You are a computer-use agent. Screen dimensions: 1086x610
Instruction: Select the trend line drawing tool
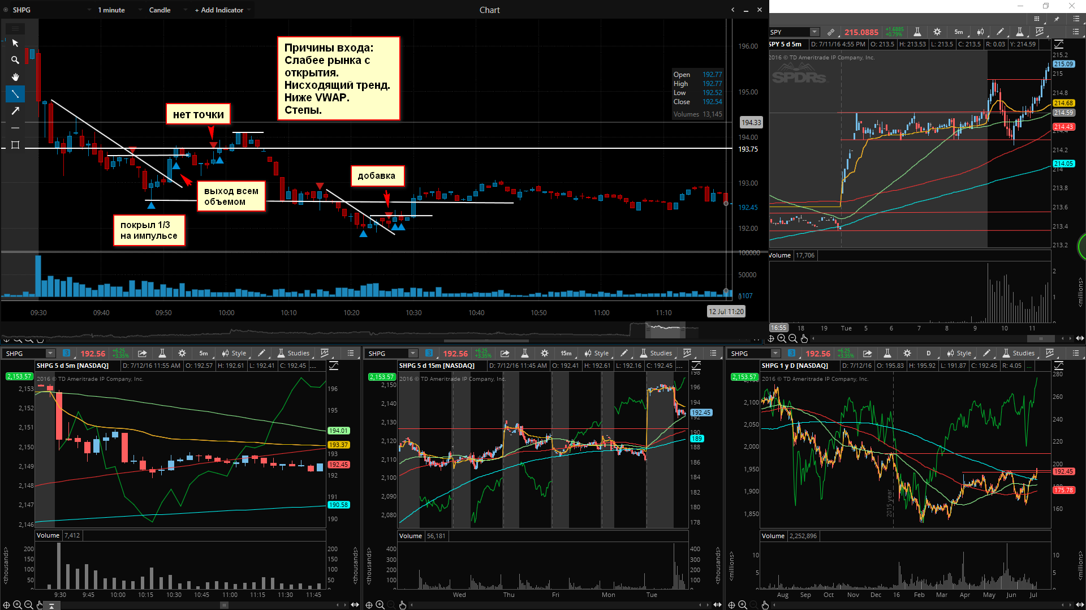(x=15, y=94)
